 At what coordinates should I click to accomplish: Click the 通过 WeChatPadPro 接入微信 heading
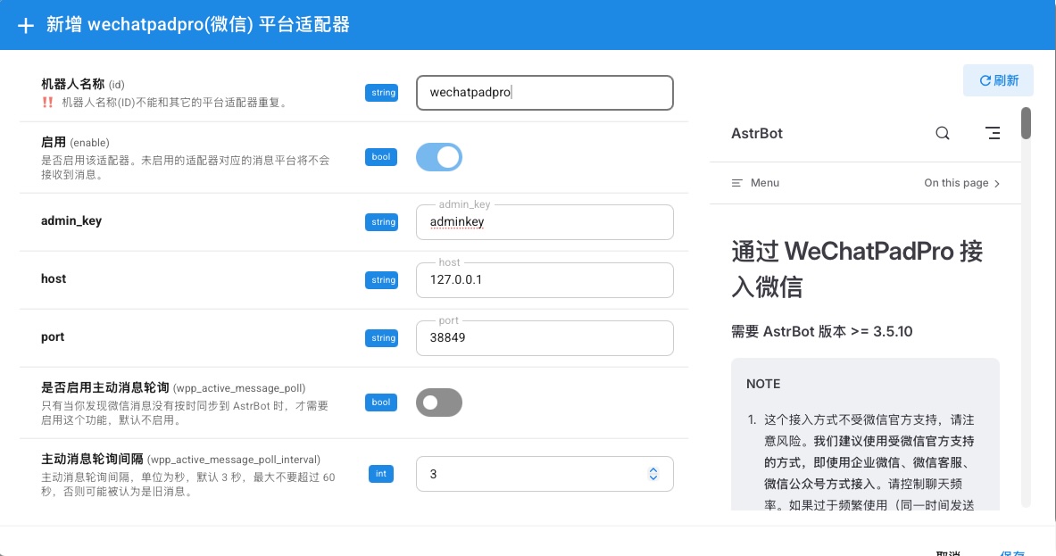(x=857, y=269)
